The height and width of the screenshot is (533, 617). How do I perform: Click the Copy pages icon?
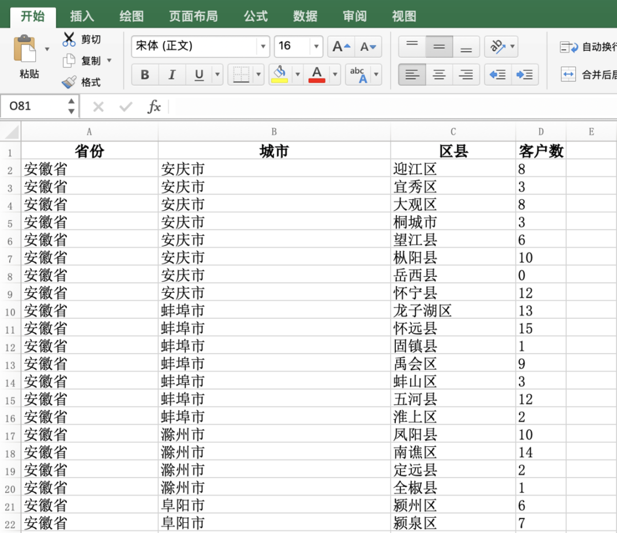click(x=69, y=61)
